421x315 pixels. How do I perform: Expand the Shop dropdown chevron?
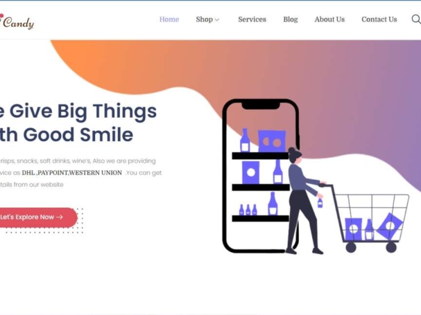217,20
